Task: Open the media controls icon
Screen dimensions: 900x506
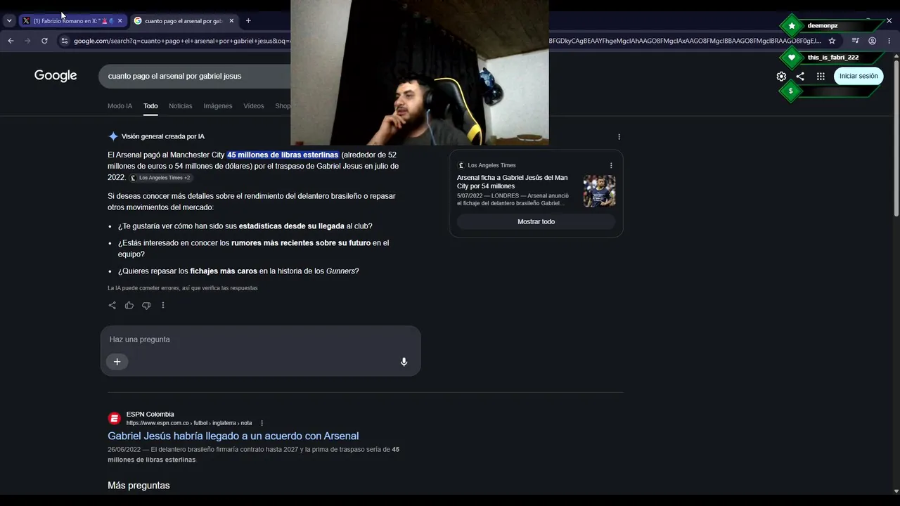Action: coord(855,41)
